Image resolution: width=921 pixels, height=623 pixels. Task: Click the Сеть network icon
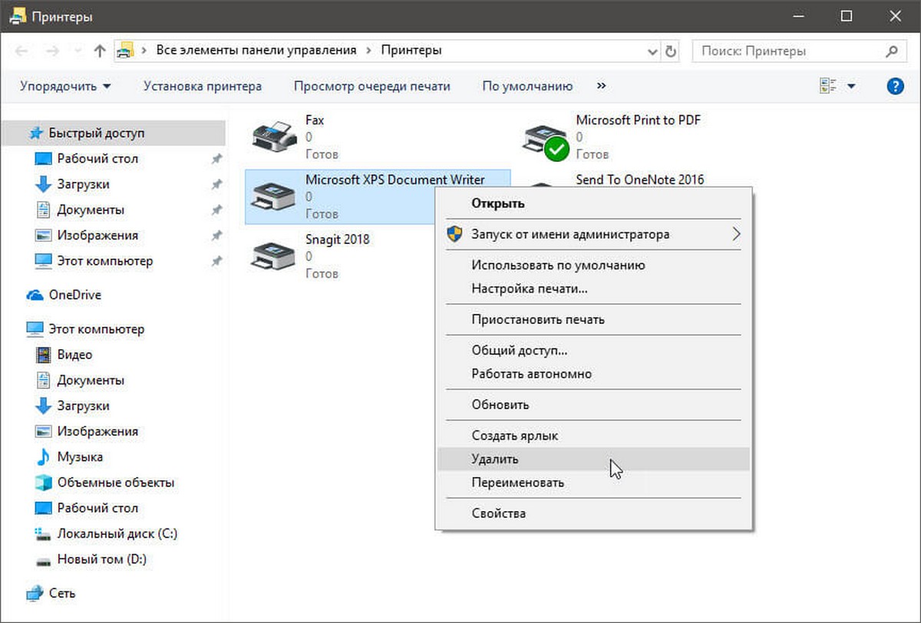pos(35,593)
